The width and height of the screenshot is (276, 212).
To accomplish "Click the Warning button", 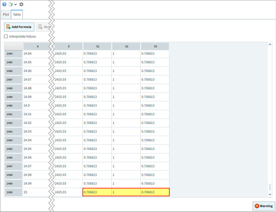I will coord(264,206).
